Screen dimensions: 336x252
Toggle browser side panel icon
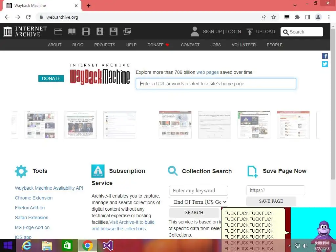(x=308, y=17)
